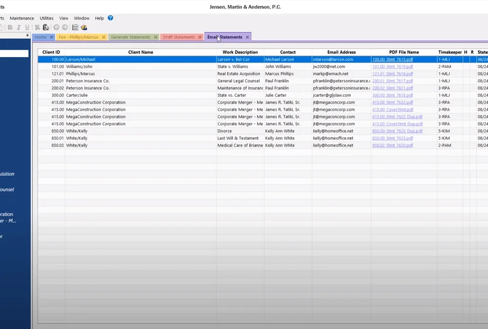Sort by the Client Name column header
This screenshot has width=488, height=329.
pos(141,52)
